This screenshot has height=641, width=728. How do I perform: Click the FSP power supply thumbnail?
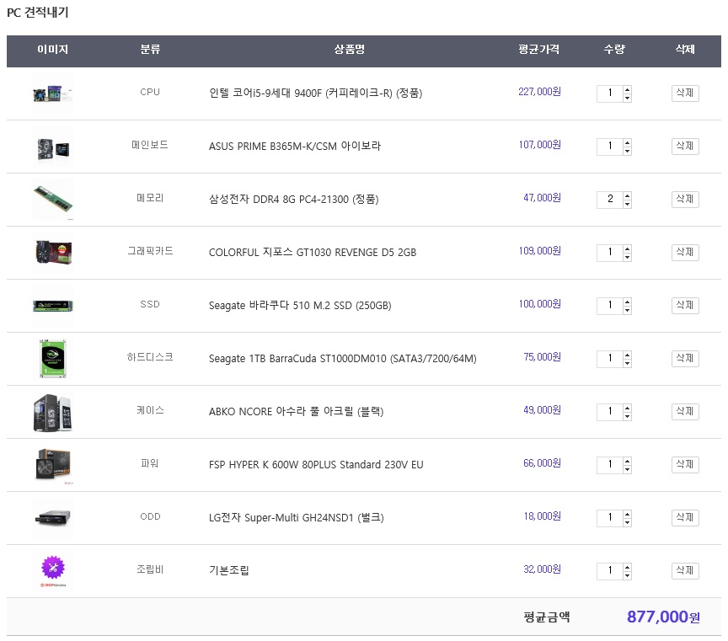tap(53, 465)
